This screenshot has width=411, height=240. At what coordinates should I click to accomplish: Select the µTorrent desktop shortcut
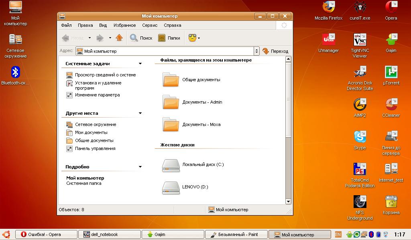tap(391, 76)
